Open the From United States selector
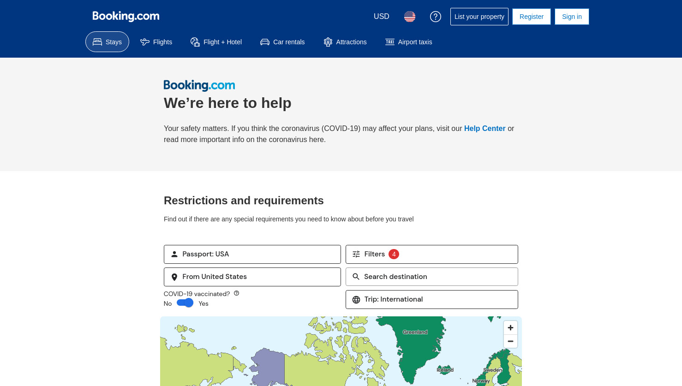The height and width of the screenshot is (386, 682). pyautogui.click(x=252, y=277)
